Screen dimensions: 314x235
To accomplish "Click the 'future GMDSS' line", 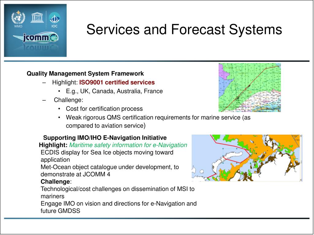I will (60, 211).
